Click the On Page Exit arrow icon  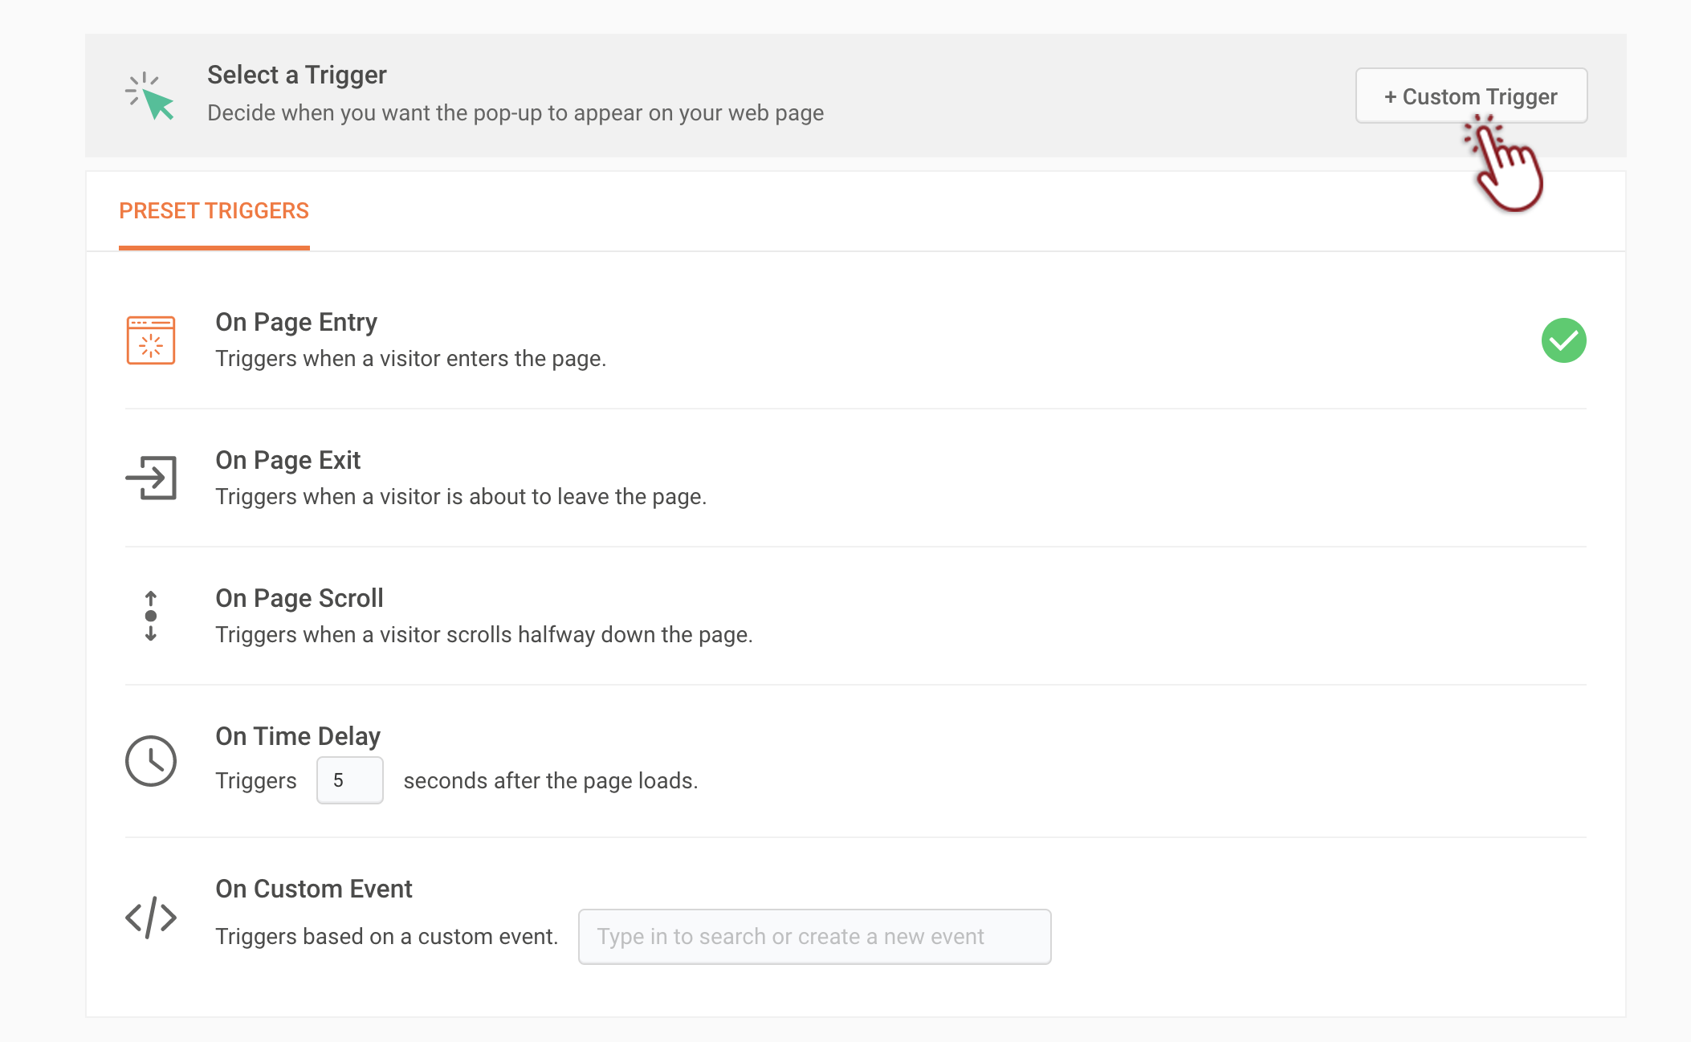pos(150,478)
